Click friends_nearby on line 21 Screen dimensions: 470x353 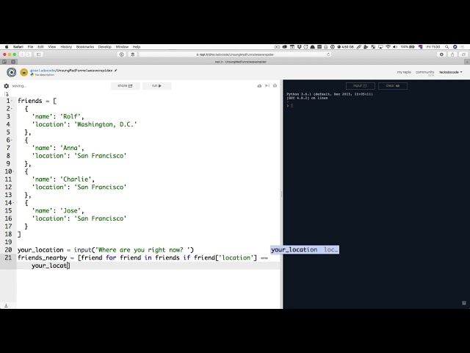pos(43,258)
